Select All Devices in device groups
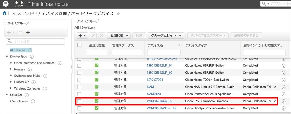291x114 pixels. coord(18,50)
